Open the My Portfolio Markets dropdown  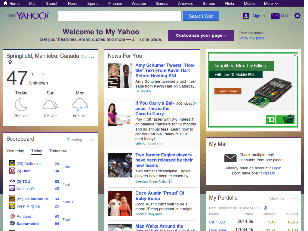point(283,199)
